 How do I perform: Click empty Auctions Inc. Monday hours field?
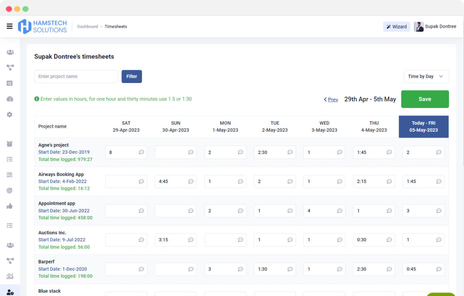(x=225, y=240)
